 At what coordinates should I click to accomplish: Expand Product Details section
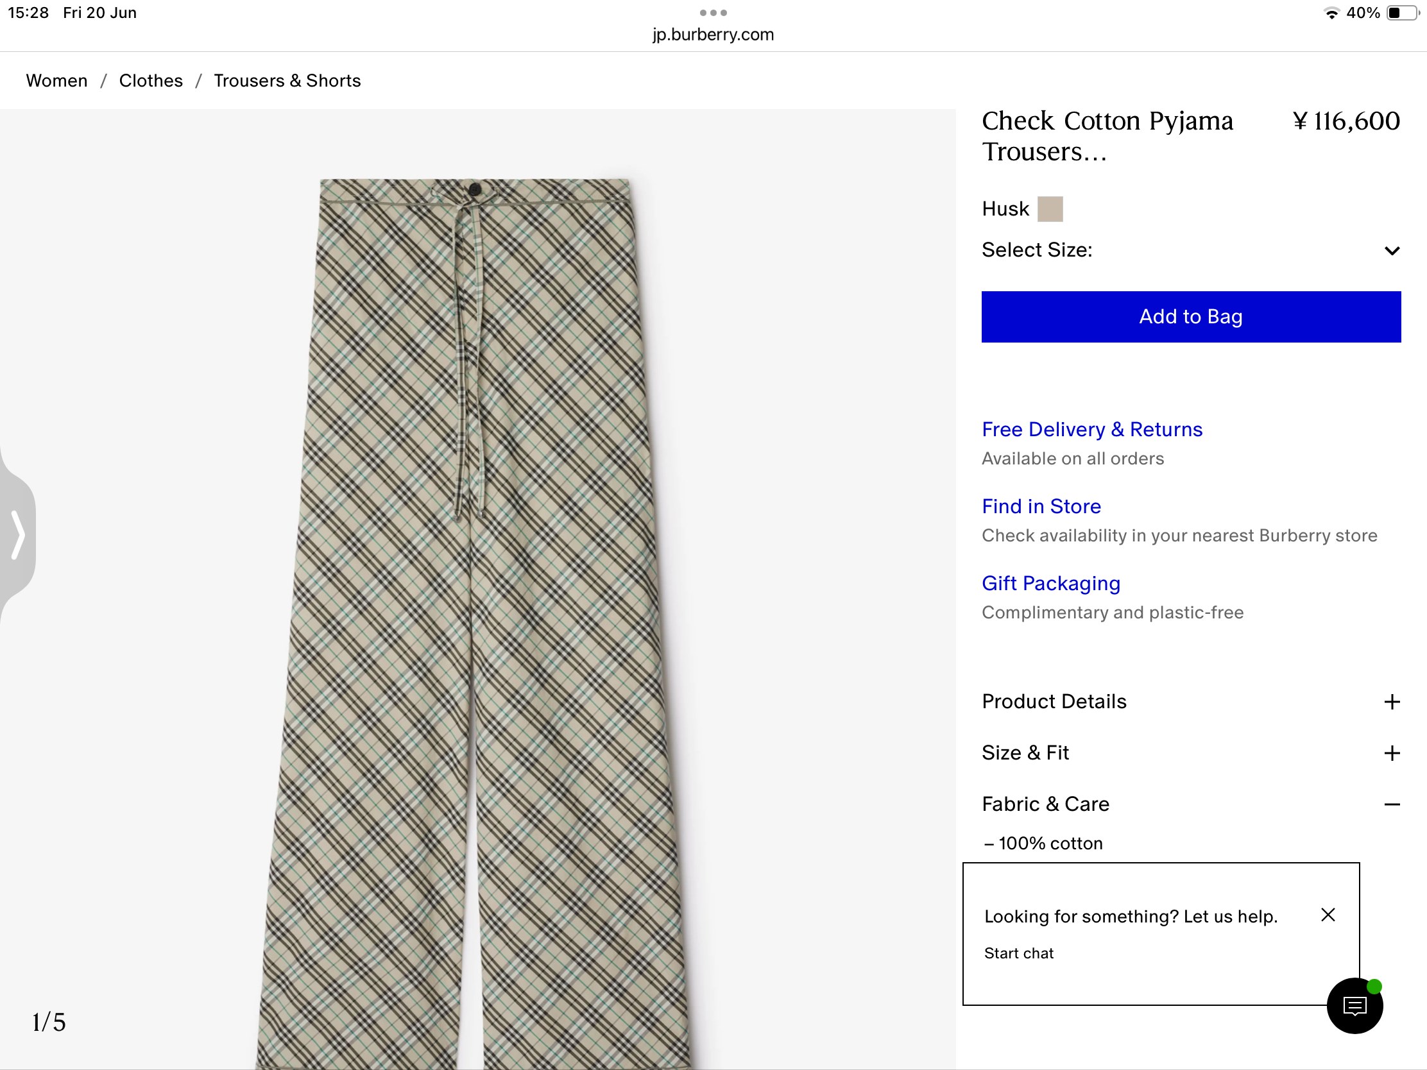click(x=1392, y=702)
